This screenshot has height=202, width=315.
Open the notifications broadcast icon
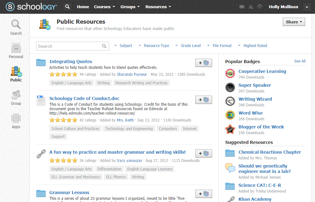point(260,7)
